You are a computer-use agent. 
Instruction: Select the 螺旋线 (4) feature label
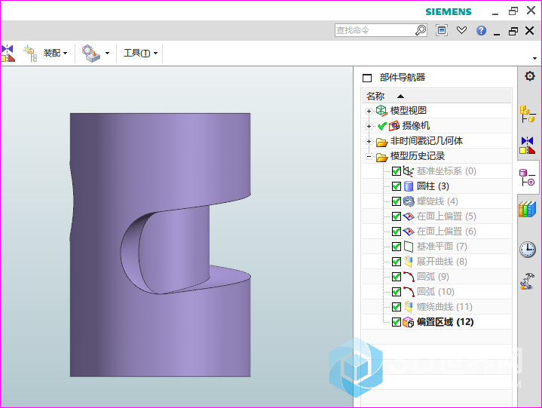[437, 201]
